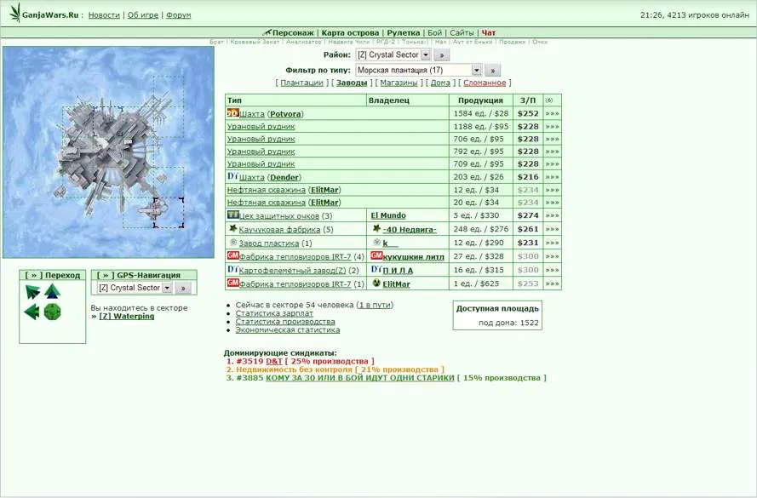Move west with the left arrow

tap(32, 312)
